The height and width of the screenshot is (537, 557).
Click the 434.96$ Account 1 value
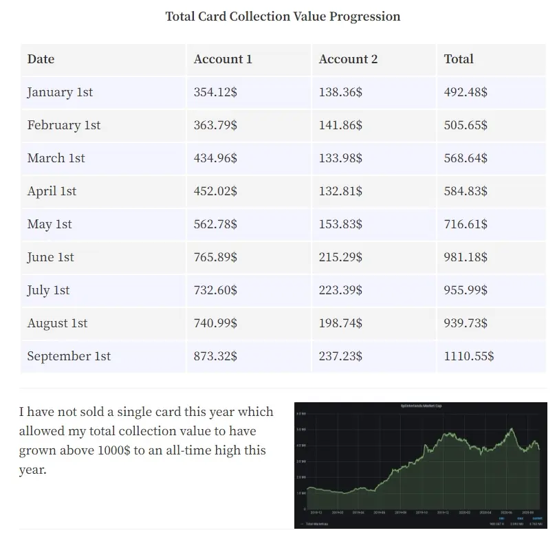215,158
